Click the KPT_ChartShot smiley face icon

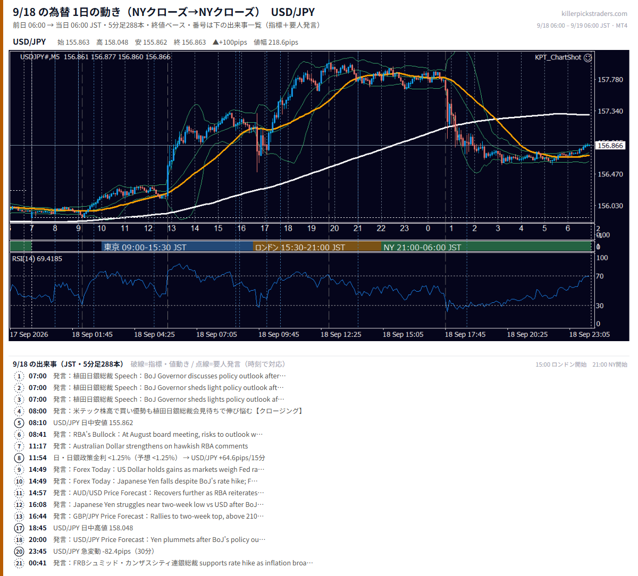[587, 57]
